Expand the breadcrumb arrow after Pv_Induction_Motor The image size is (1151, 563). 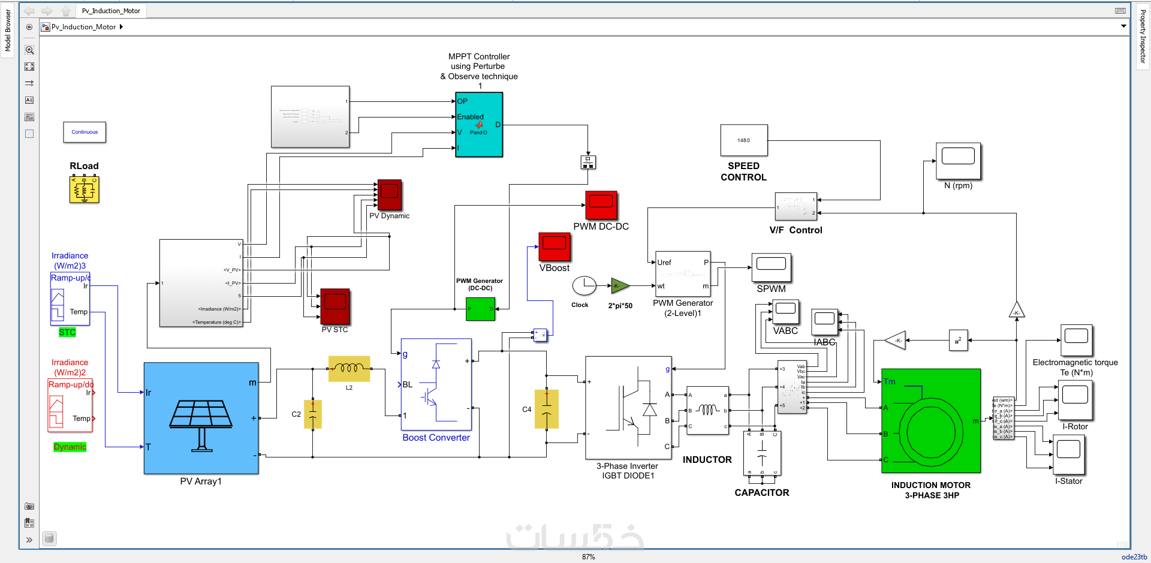point(121,27)
